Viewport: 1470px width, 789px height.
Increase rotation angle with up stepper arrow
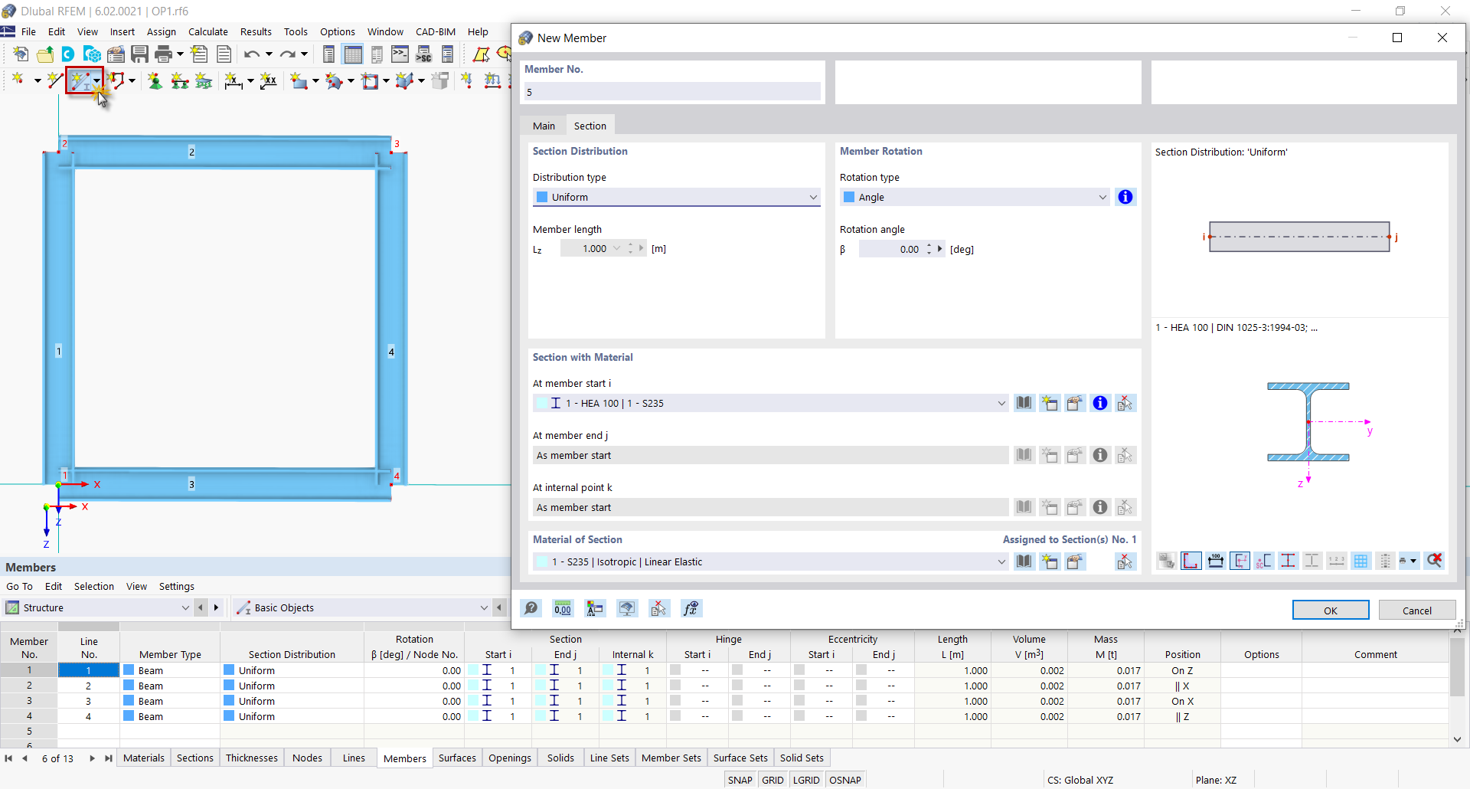point(929,245)
